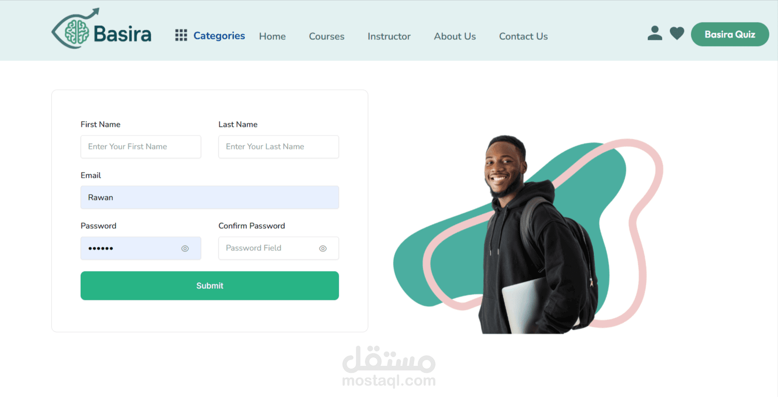Click the Basira brain logo
The image size is (778, 397).
101,29
